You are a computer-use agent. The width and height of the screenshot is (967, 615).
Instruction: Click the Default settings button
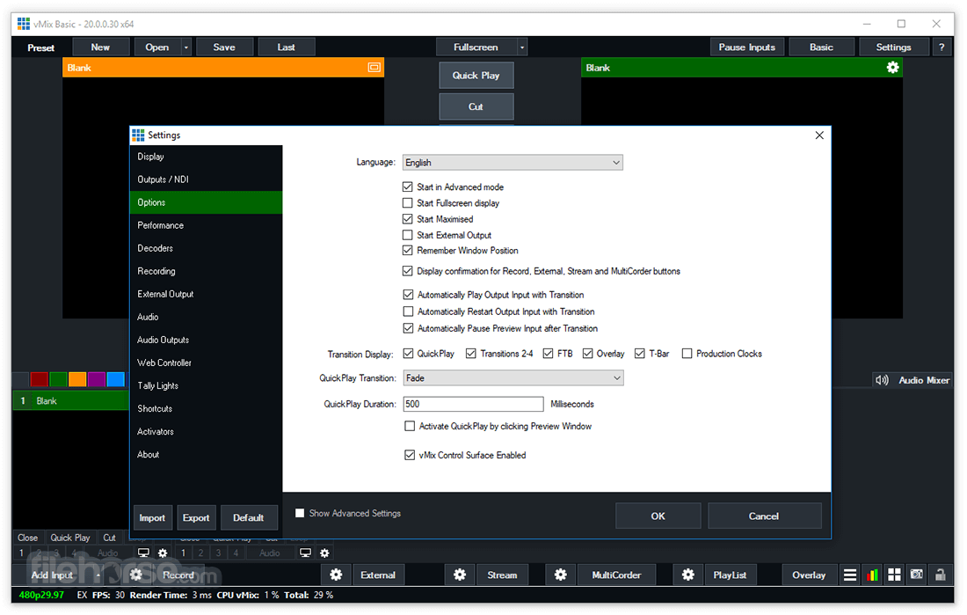tap(249, 517)
